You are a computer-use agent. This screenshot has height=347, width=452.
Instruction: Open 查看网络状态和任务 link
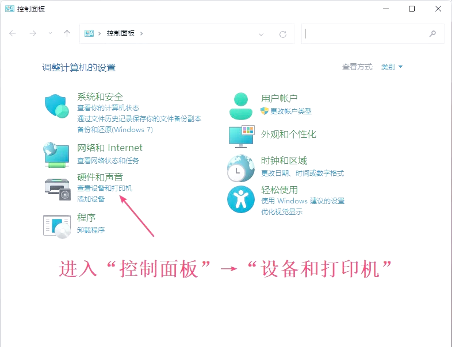point(108,160)
